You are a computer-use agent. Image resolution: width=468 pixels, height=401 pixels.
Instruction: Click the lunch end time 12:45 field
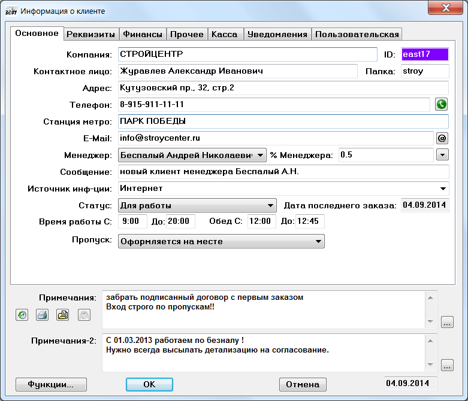(310, 221)
